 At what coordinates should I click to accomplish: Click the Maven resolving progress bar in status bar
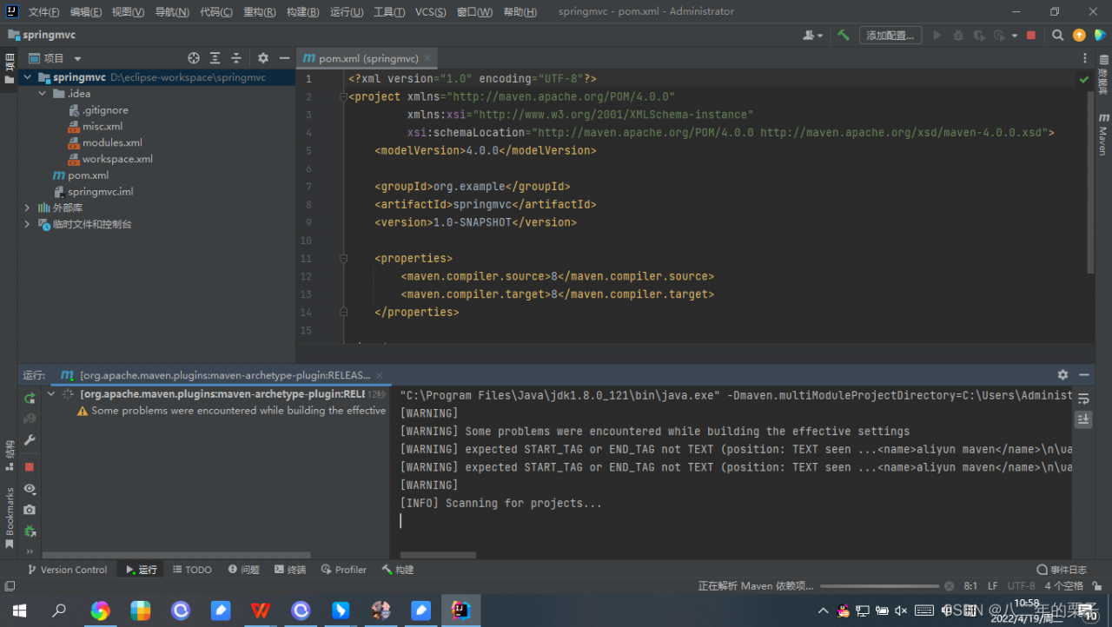point(879,586)
